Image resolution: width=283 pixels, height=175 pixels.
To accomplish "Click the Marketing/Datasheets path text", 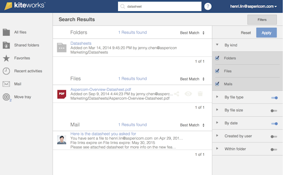I will pos(89,52).
